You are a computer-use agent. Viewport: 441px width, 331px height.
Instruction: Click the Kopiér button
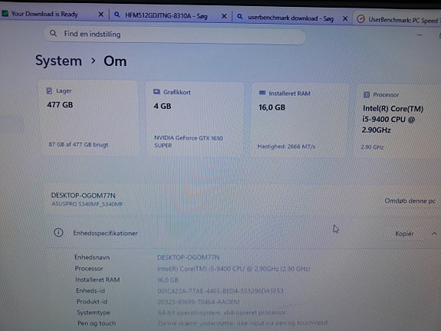[x=404, y=233]
